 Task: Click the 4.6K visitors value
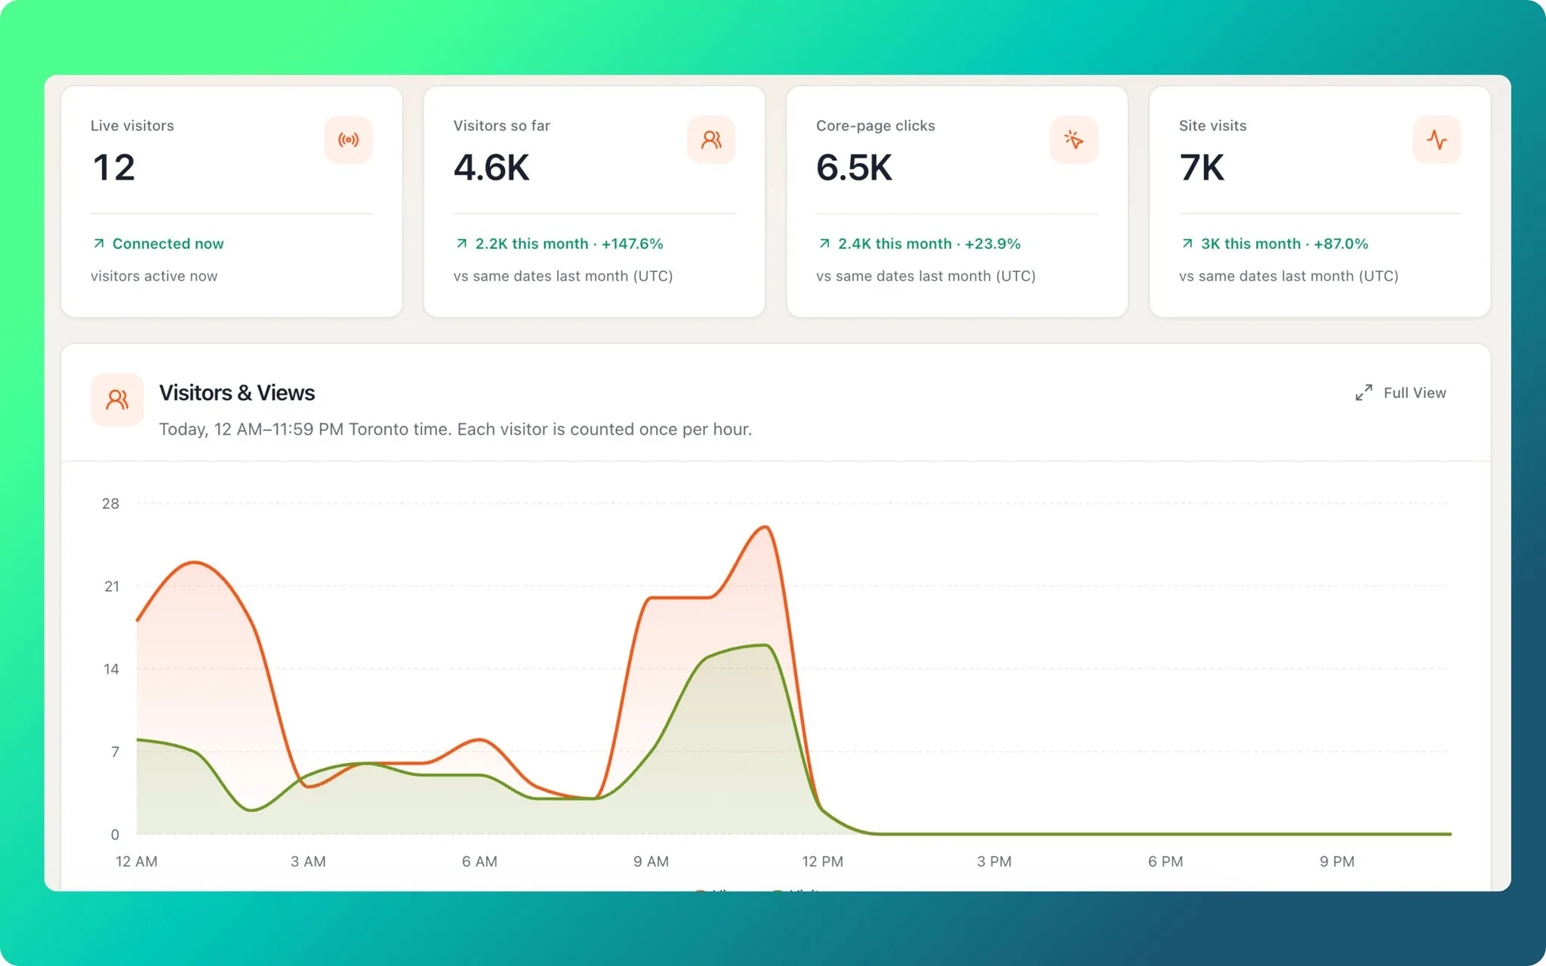pos(491,168)
